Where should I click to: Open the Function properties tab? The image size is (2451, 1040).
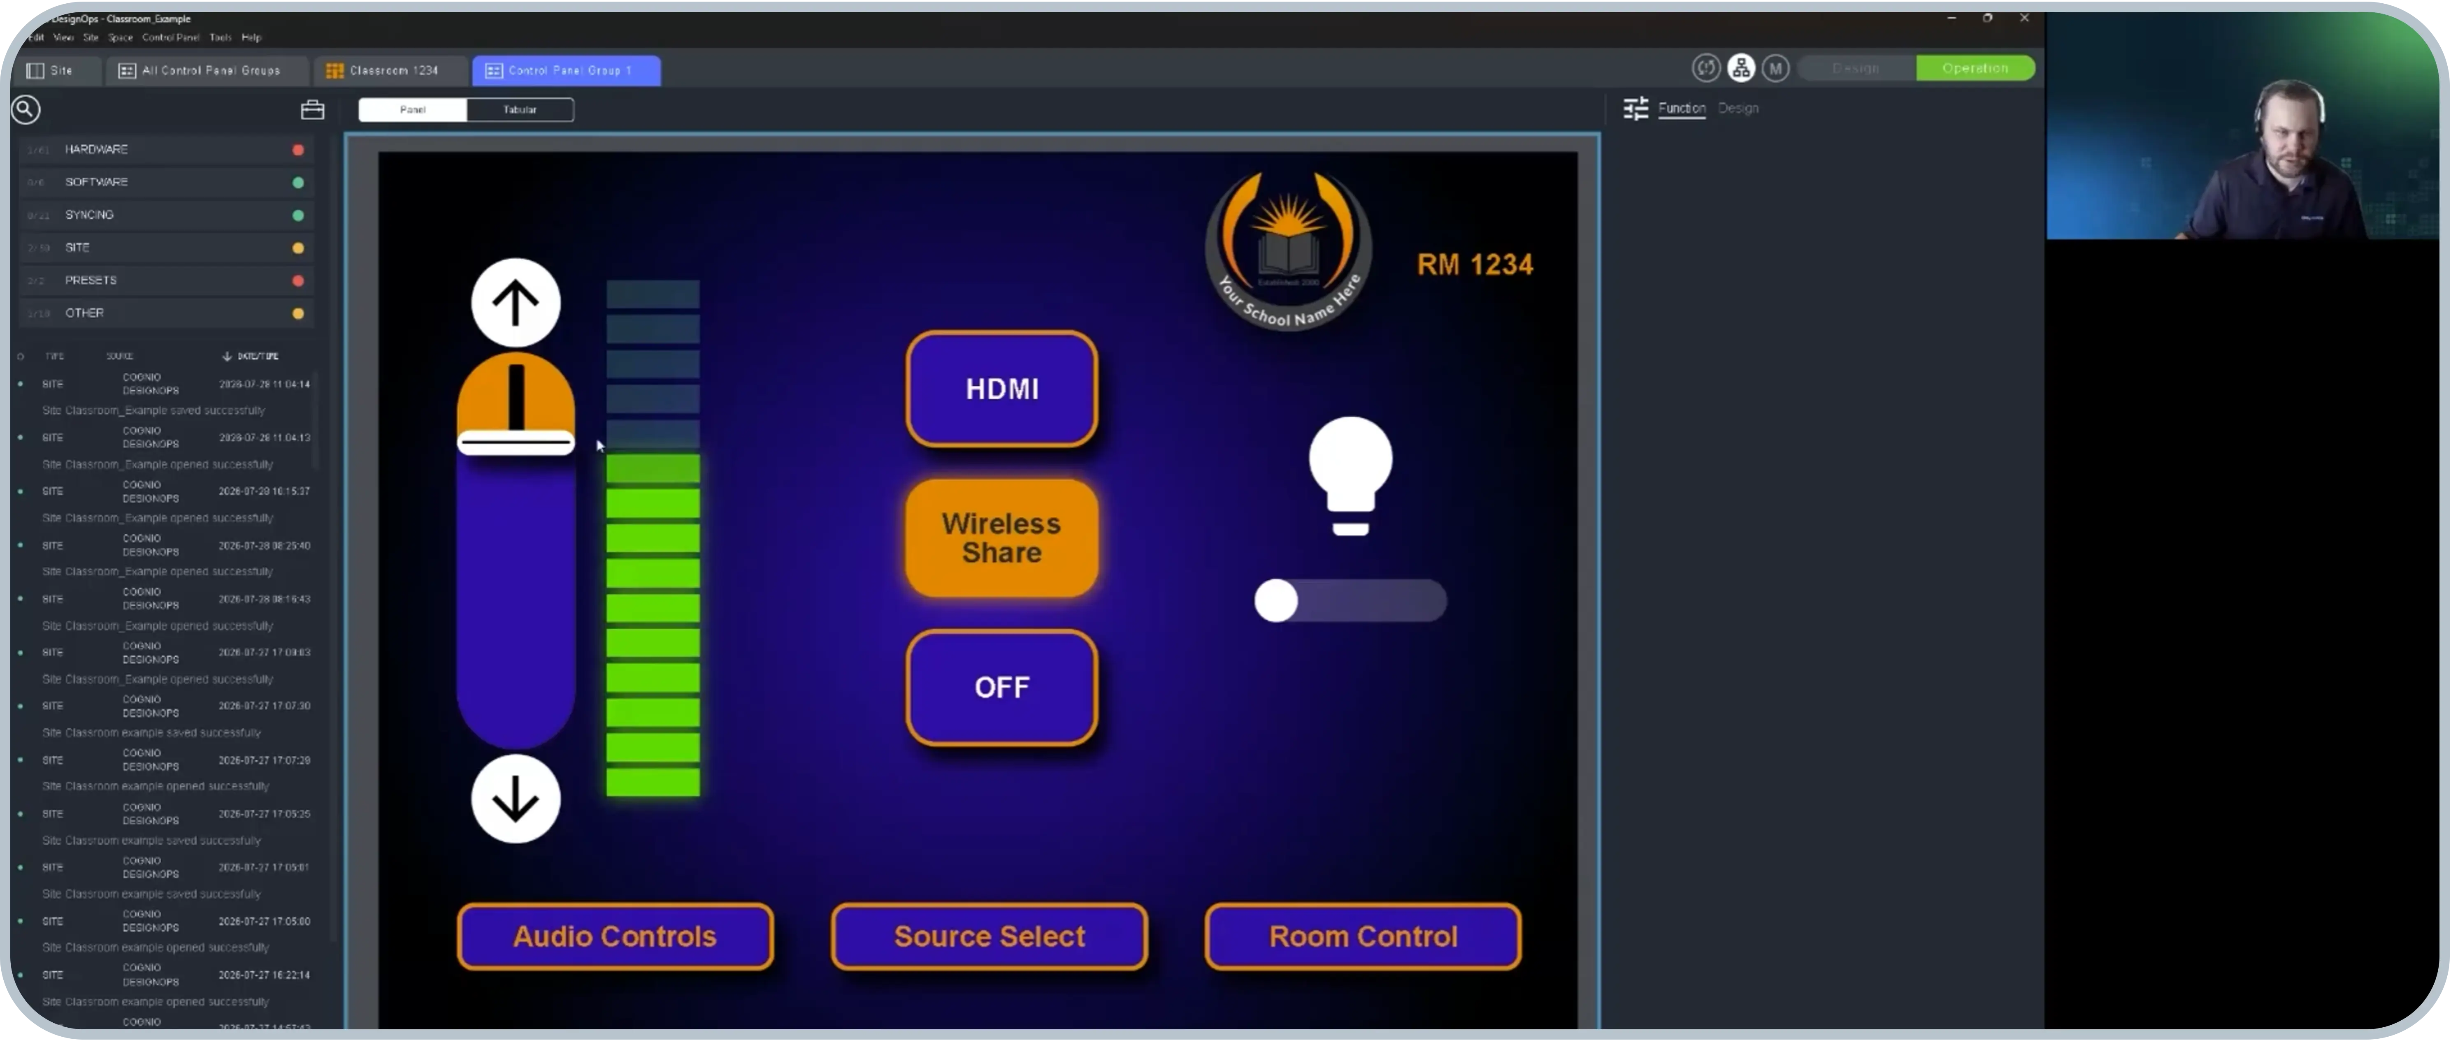[1681, 109]
